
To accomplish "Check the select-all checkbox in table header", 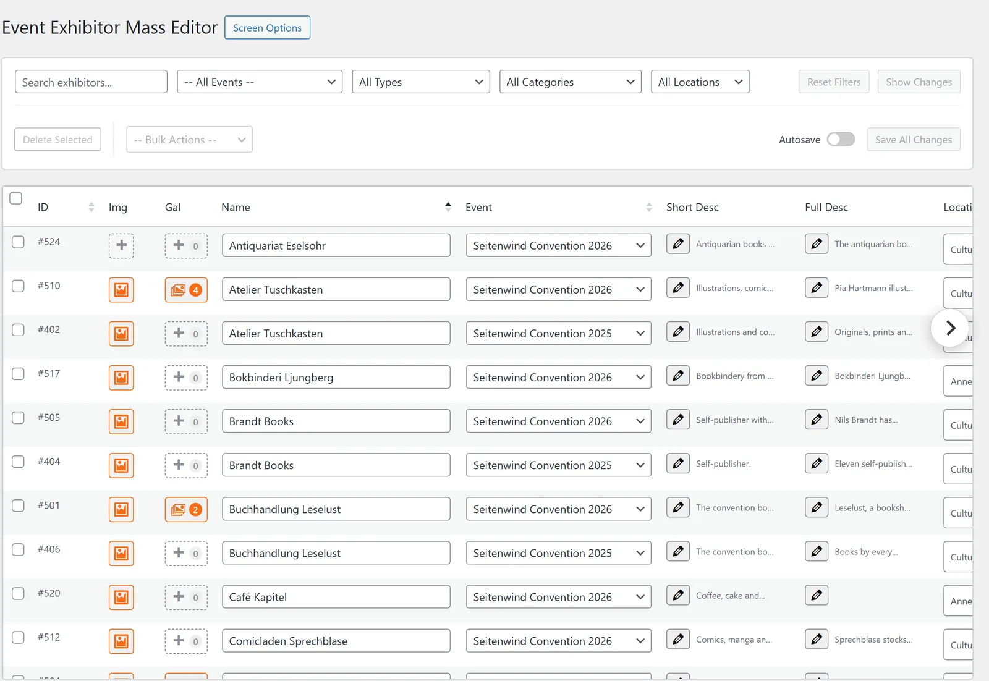I will (16, 198).
